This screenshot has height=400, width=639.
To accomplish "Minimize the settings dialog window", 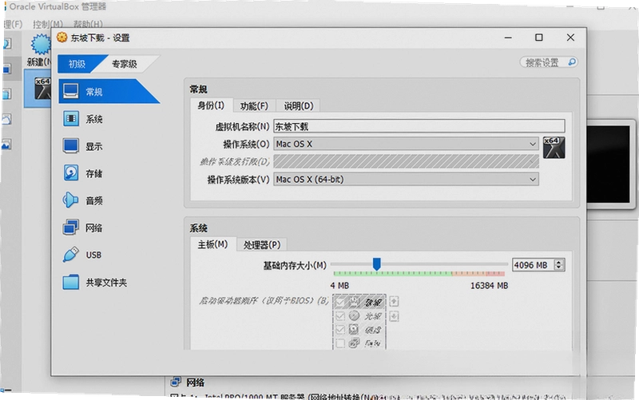I will [508, 38].
